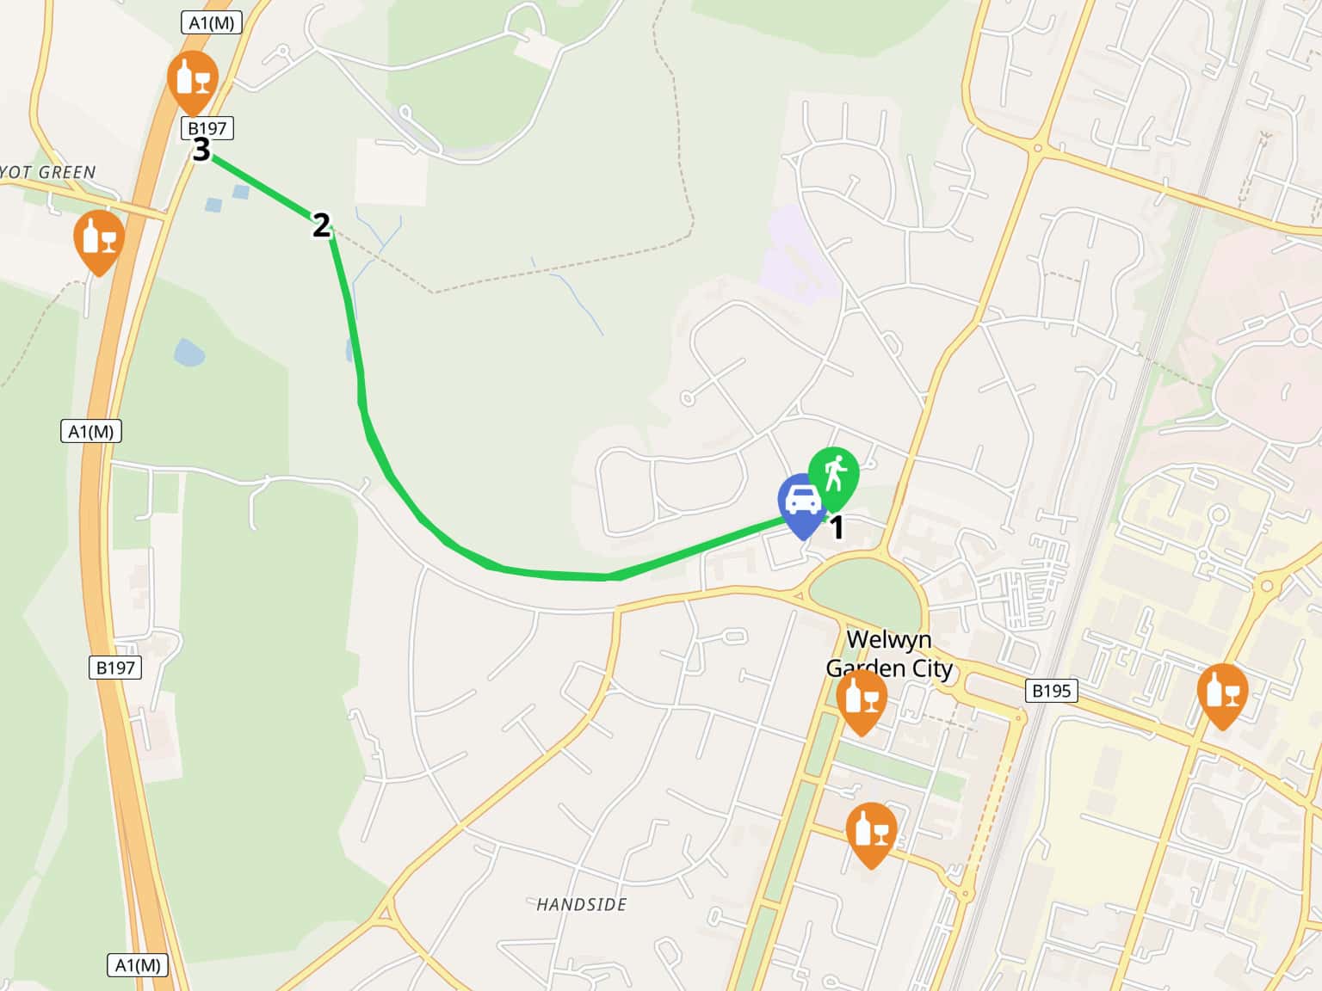The width and height of the screenshot is (1322, 991).
Task: Click route waypoint number 1
Action: click(836, 527)
